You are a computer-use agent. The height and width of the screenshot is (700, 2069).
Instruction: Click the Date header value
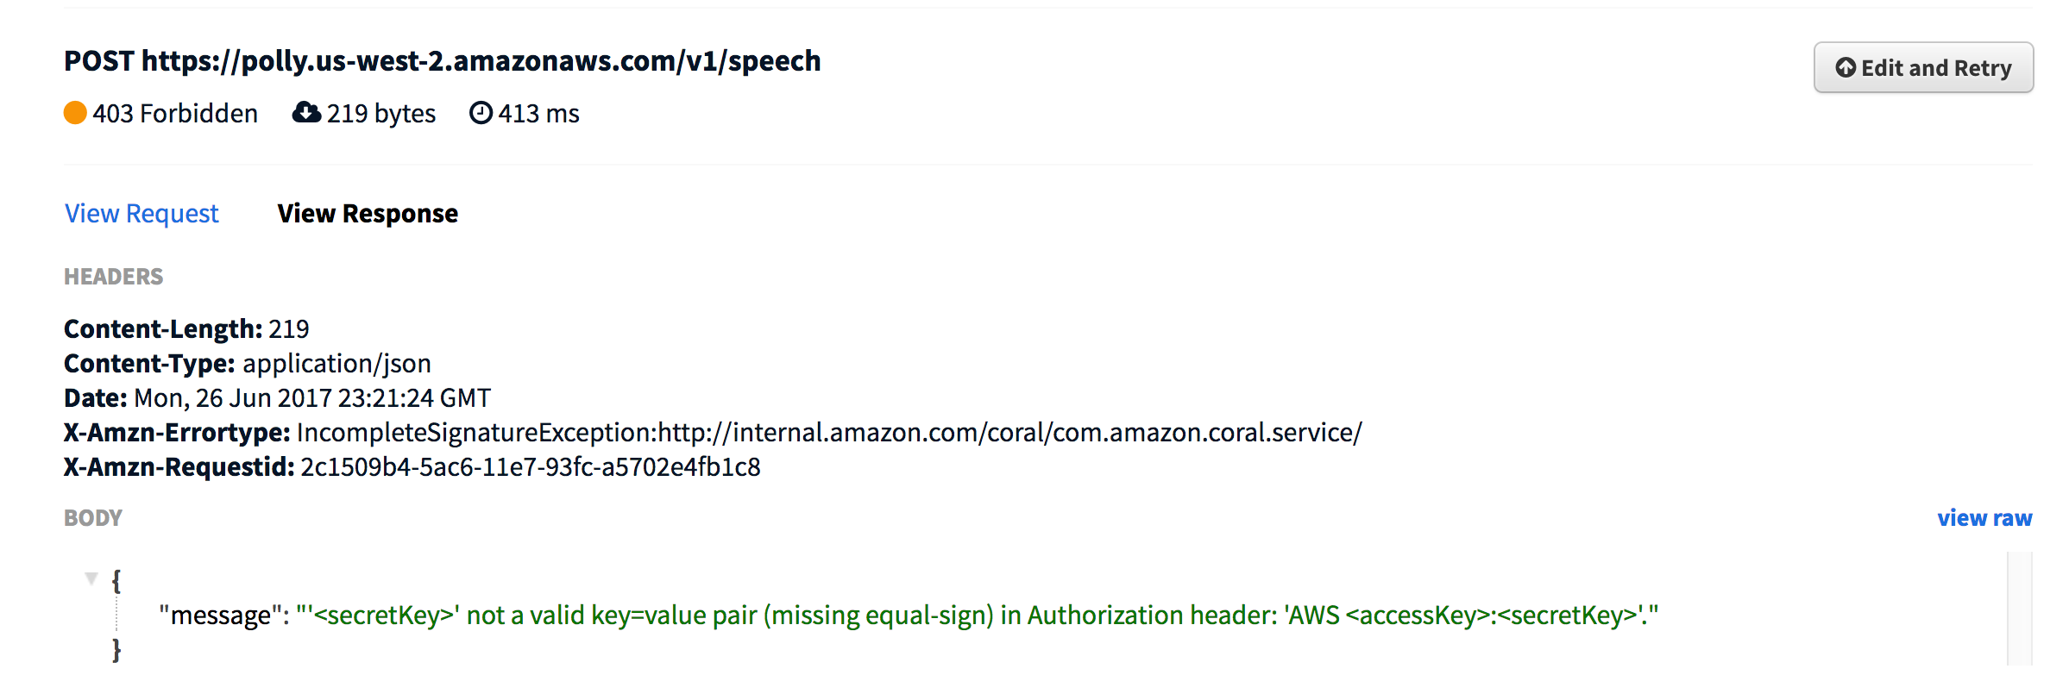pyautogui.click(x=312, y=397)
